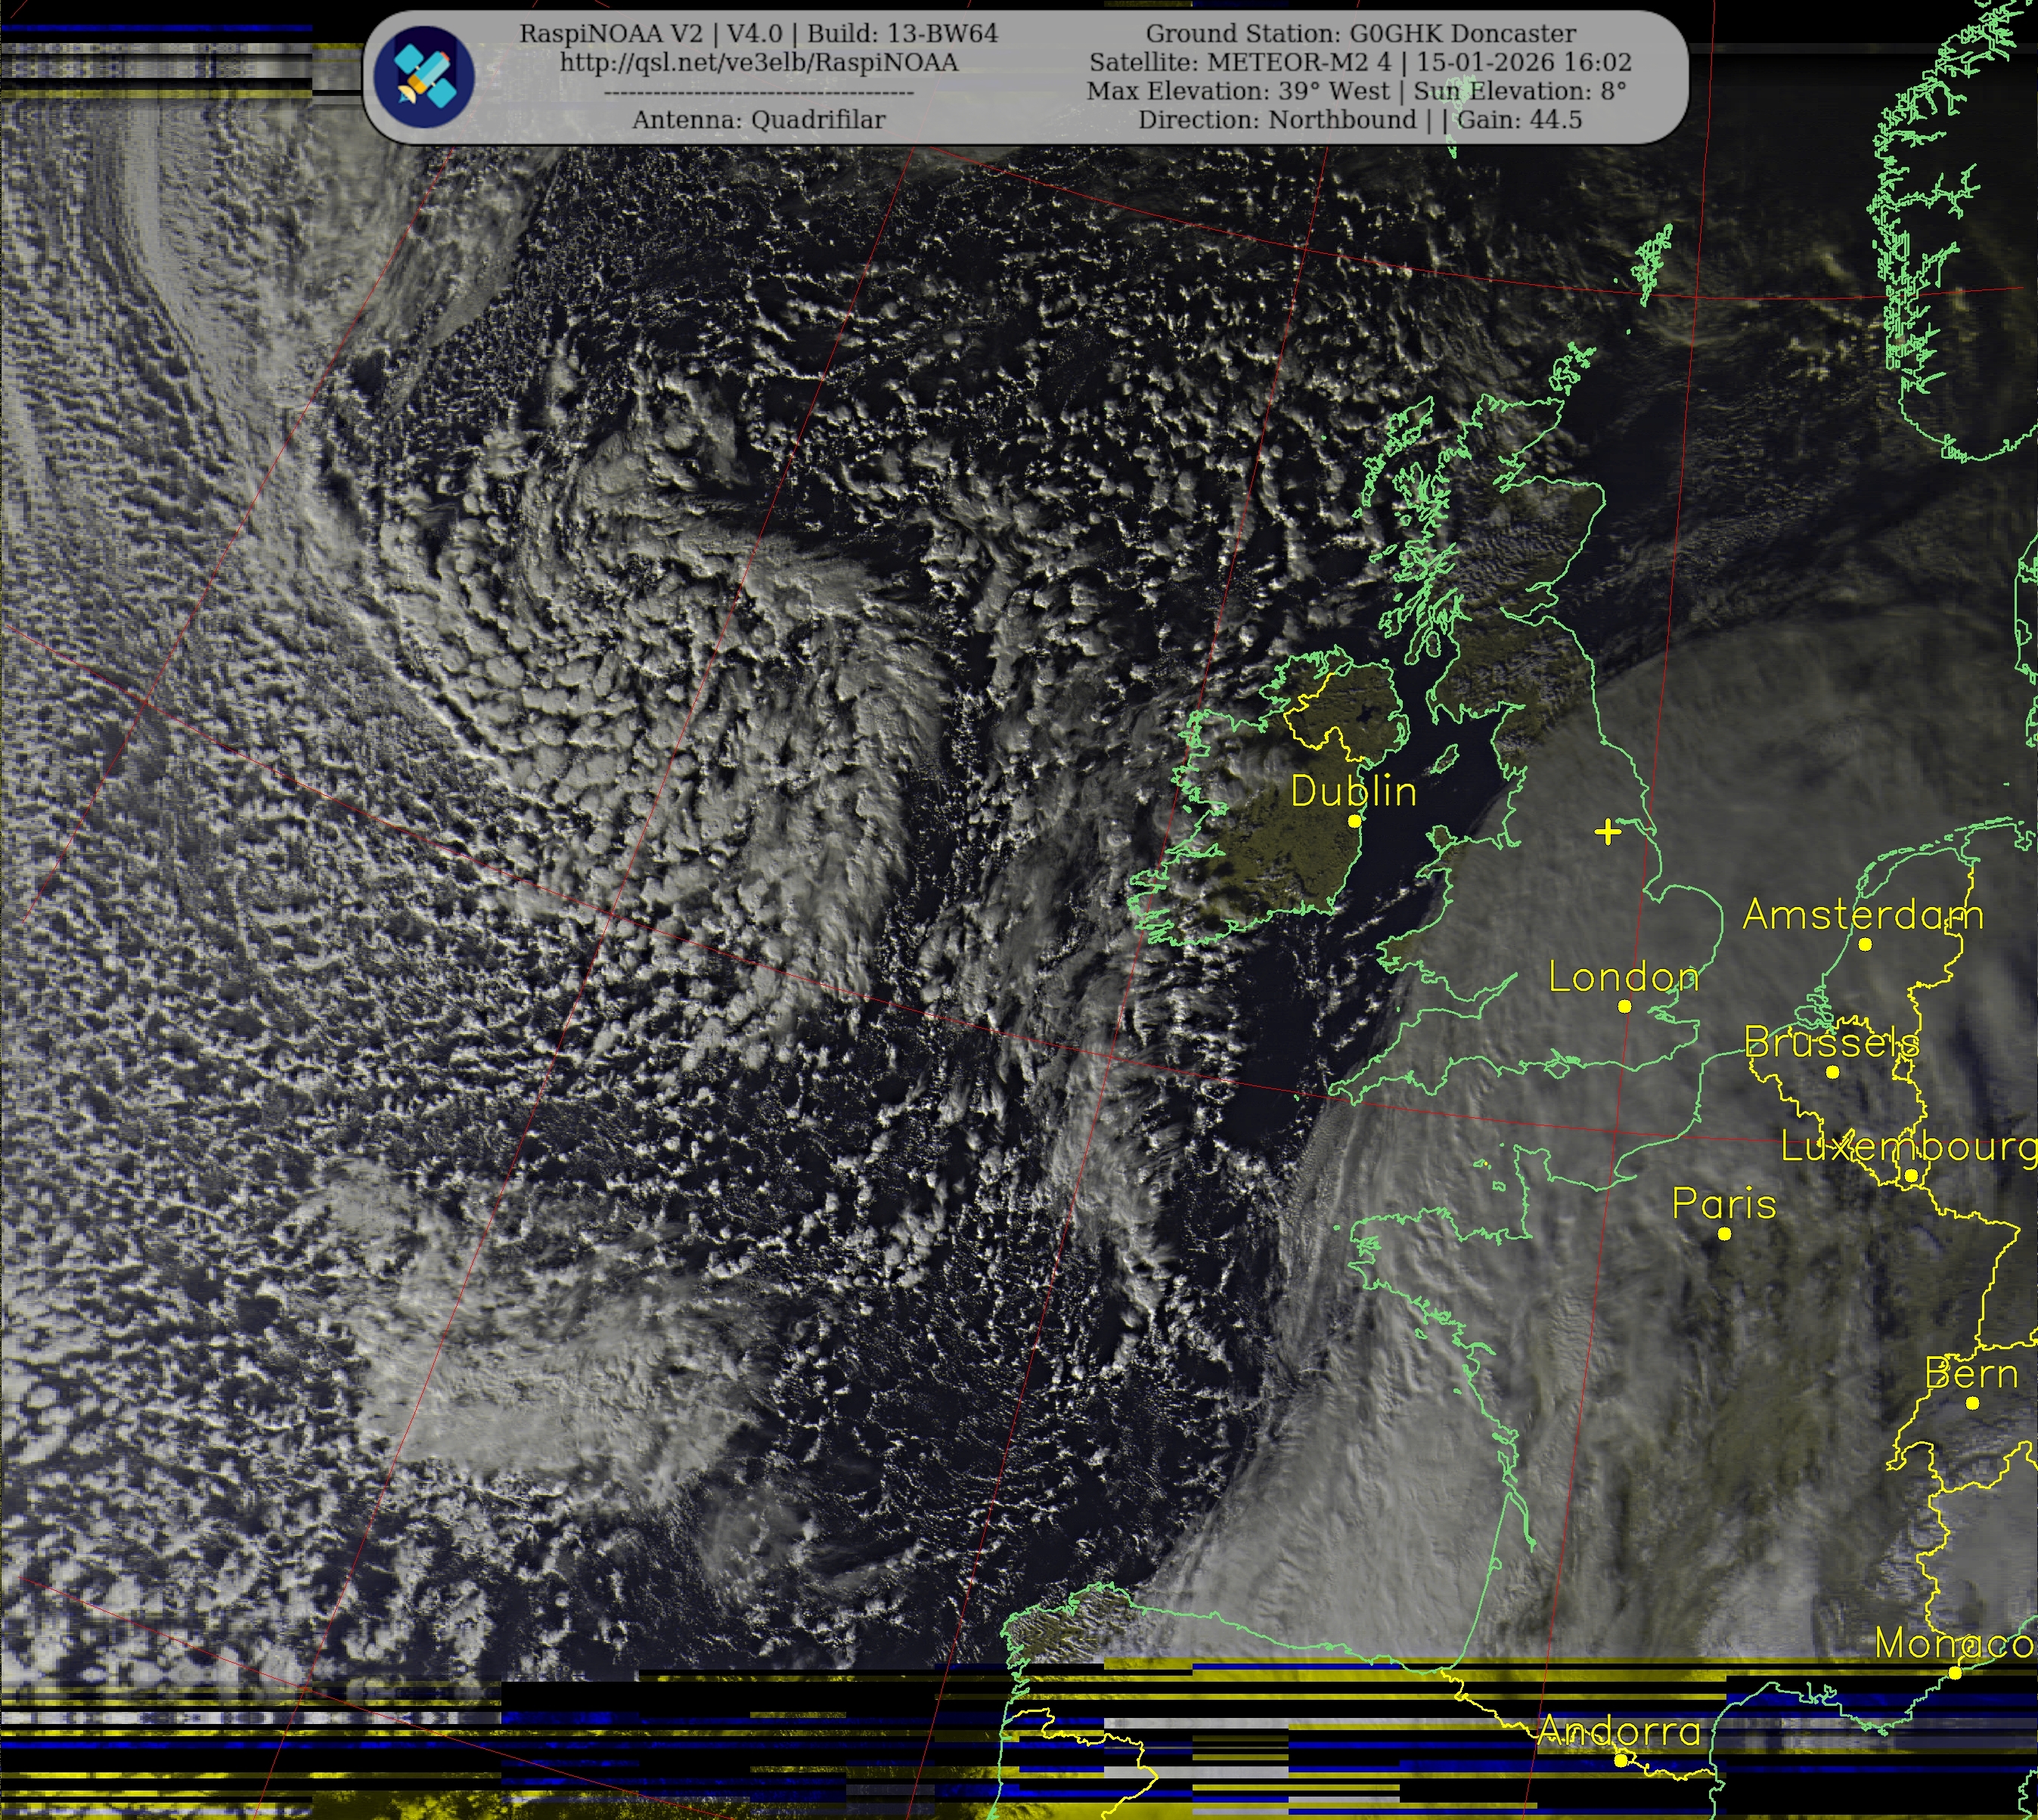Click the yellow ground station cross marker
The image size is (2038, 1820).
(x=1607, y=831)
